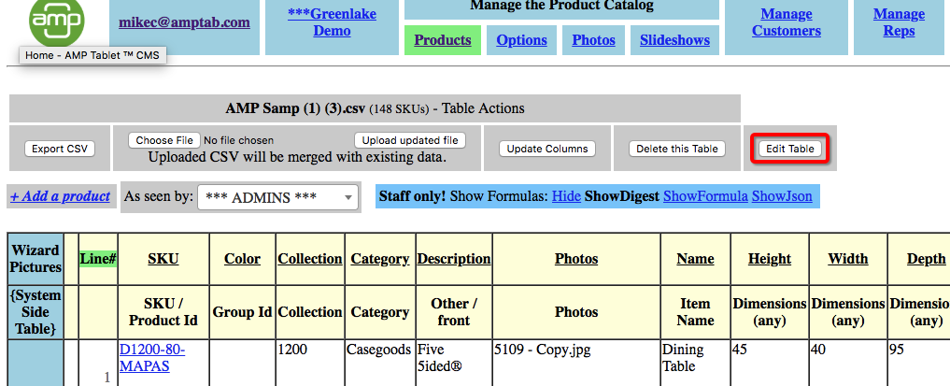Click the Item Name cell
Image resolution: width=950 pixels, height=386 pixels.
tap(695, 312)
